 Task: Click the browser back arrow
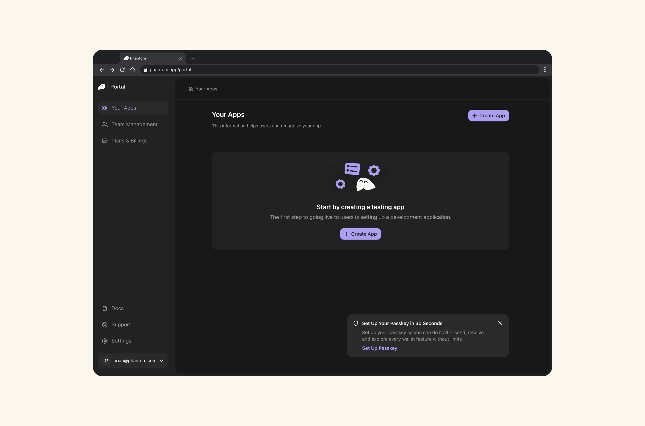click(x=102, y=70)
